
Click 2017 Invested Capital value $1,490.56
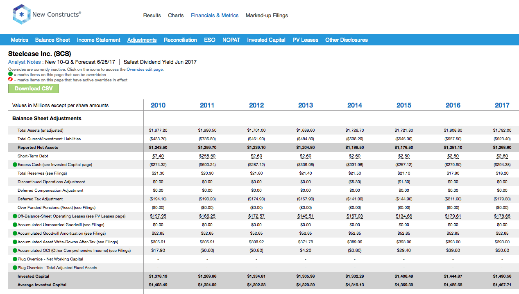(502, 276)
